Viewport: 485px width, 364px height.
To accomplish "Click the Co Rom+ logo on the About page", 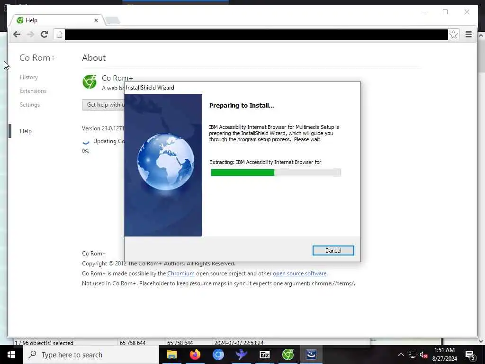I will pyautogui.click(x=90, y=82).
